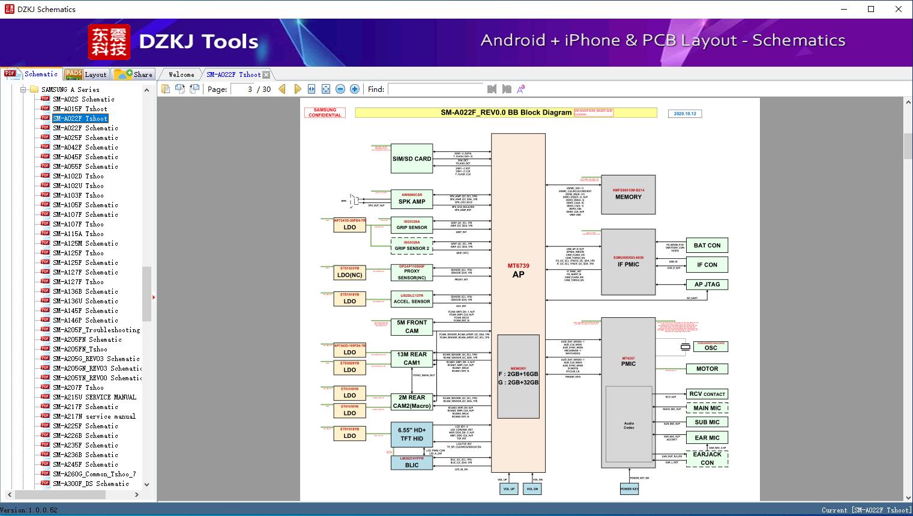This screenshot has height=516, width=913.
Task: Open SM-A127F Tshoo entry
Action: pos(78,282)
